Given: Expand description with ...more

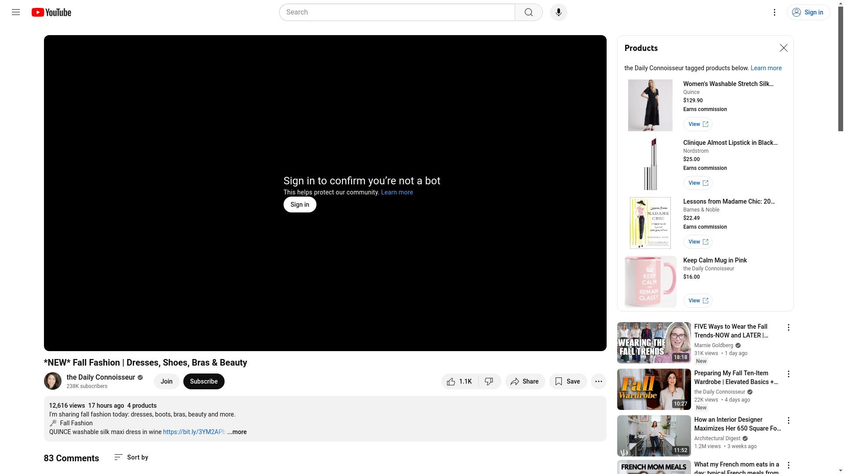Looking at the screenshot, I should pyautogui.click(x=237, y=432).
